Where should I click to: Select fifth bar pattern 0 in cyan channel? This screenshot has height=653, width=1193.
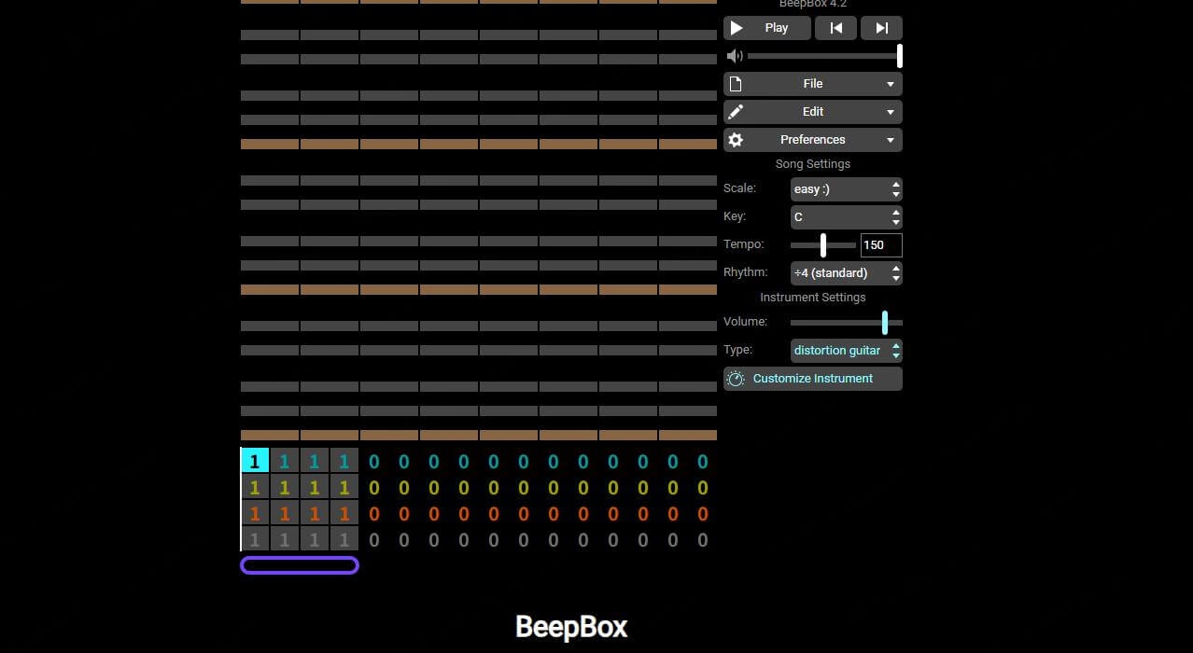(374, 461)
